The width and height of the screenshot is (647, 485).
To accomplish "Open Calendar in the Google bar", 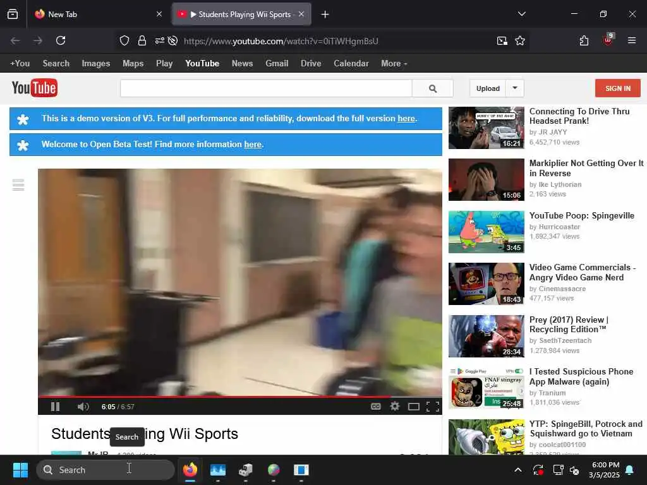I will tap(351, 64).
